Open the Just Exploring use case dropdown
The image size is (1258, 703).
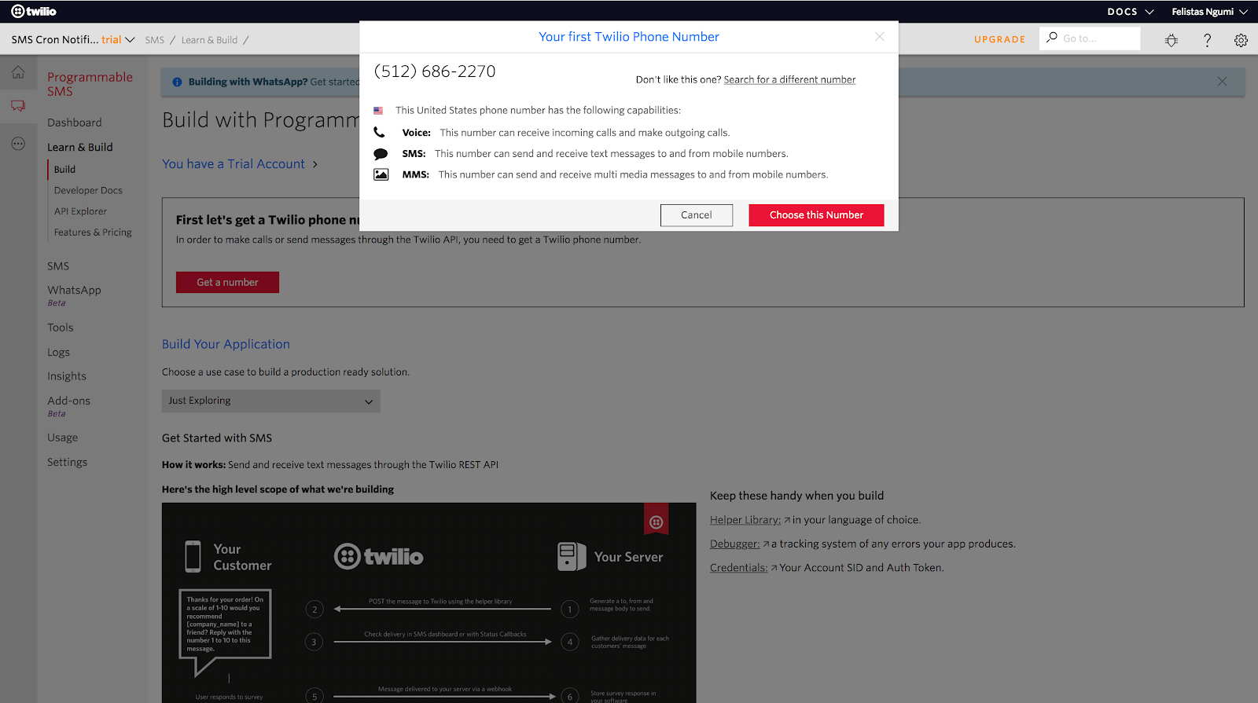[x=271, y=401]
